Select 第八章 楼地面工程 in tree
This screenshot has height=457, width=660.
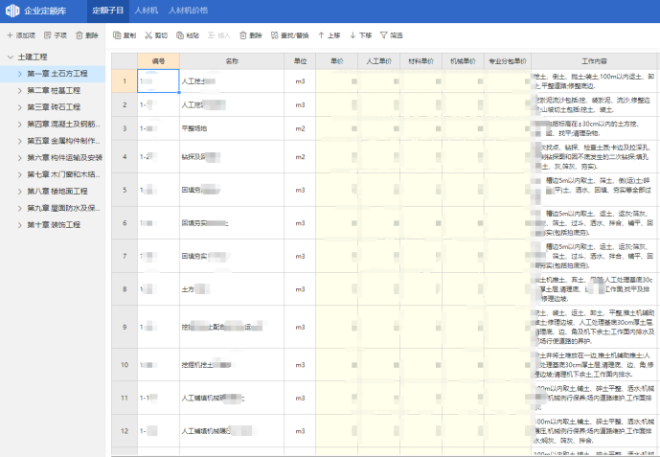(57, 191)
